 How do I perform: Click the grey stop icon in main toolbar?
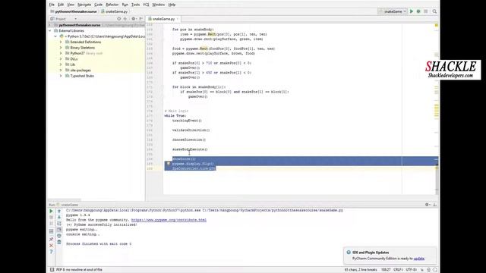pos(426,11)
